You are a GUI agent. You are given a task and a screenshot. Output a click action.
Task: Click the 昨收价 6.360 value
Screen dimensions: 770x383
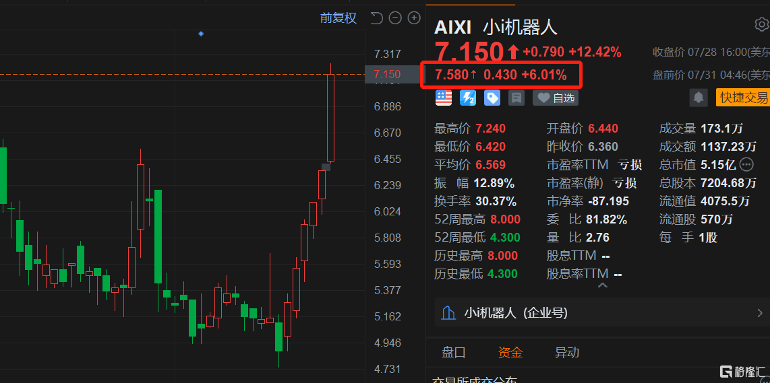pos(603,147)
